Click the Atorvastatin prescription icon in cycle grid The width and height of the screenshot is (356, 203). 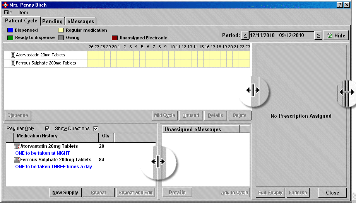pyautogui.click(x=13, y=55)
